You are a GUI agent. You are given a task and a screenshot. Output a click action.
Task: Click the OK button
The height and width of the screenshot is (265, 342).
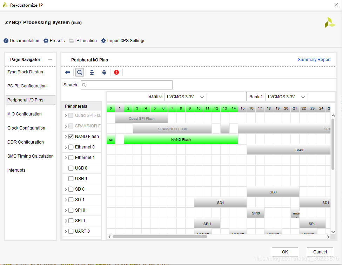click(x=285, y=252)
